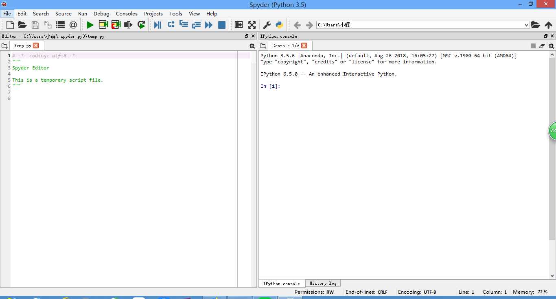Viewport: 556px width, 299px height.
Task: Click the debugger Run current line icon
Action: pos(171,24)
